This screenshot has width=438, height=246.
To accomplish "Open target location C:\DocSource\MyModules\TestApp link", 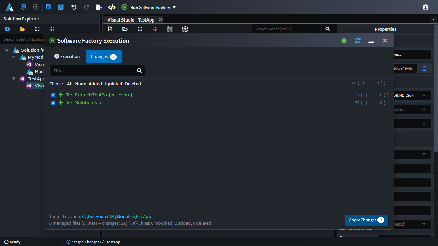I will (x=117, y=216).
